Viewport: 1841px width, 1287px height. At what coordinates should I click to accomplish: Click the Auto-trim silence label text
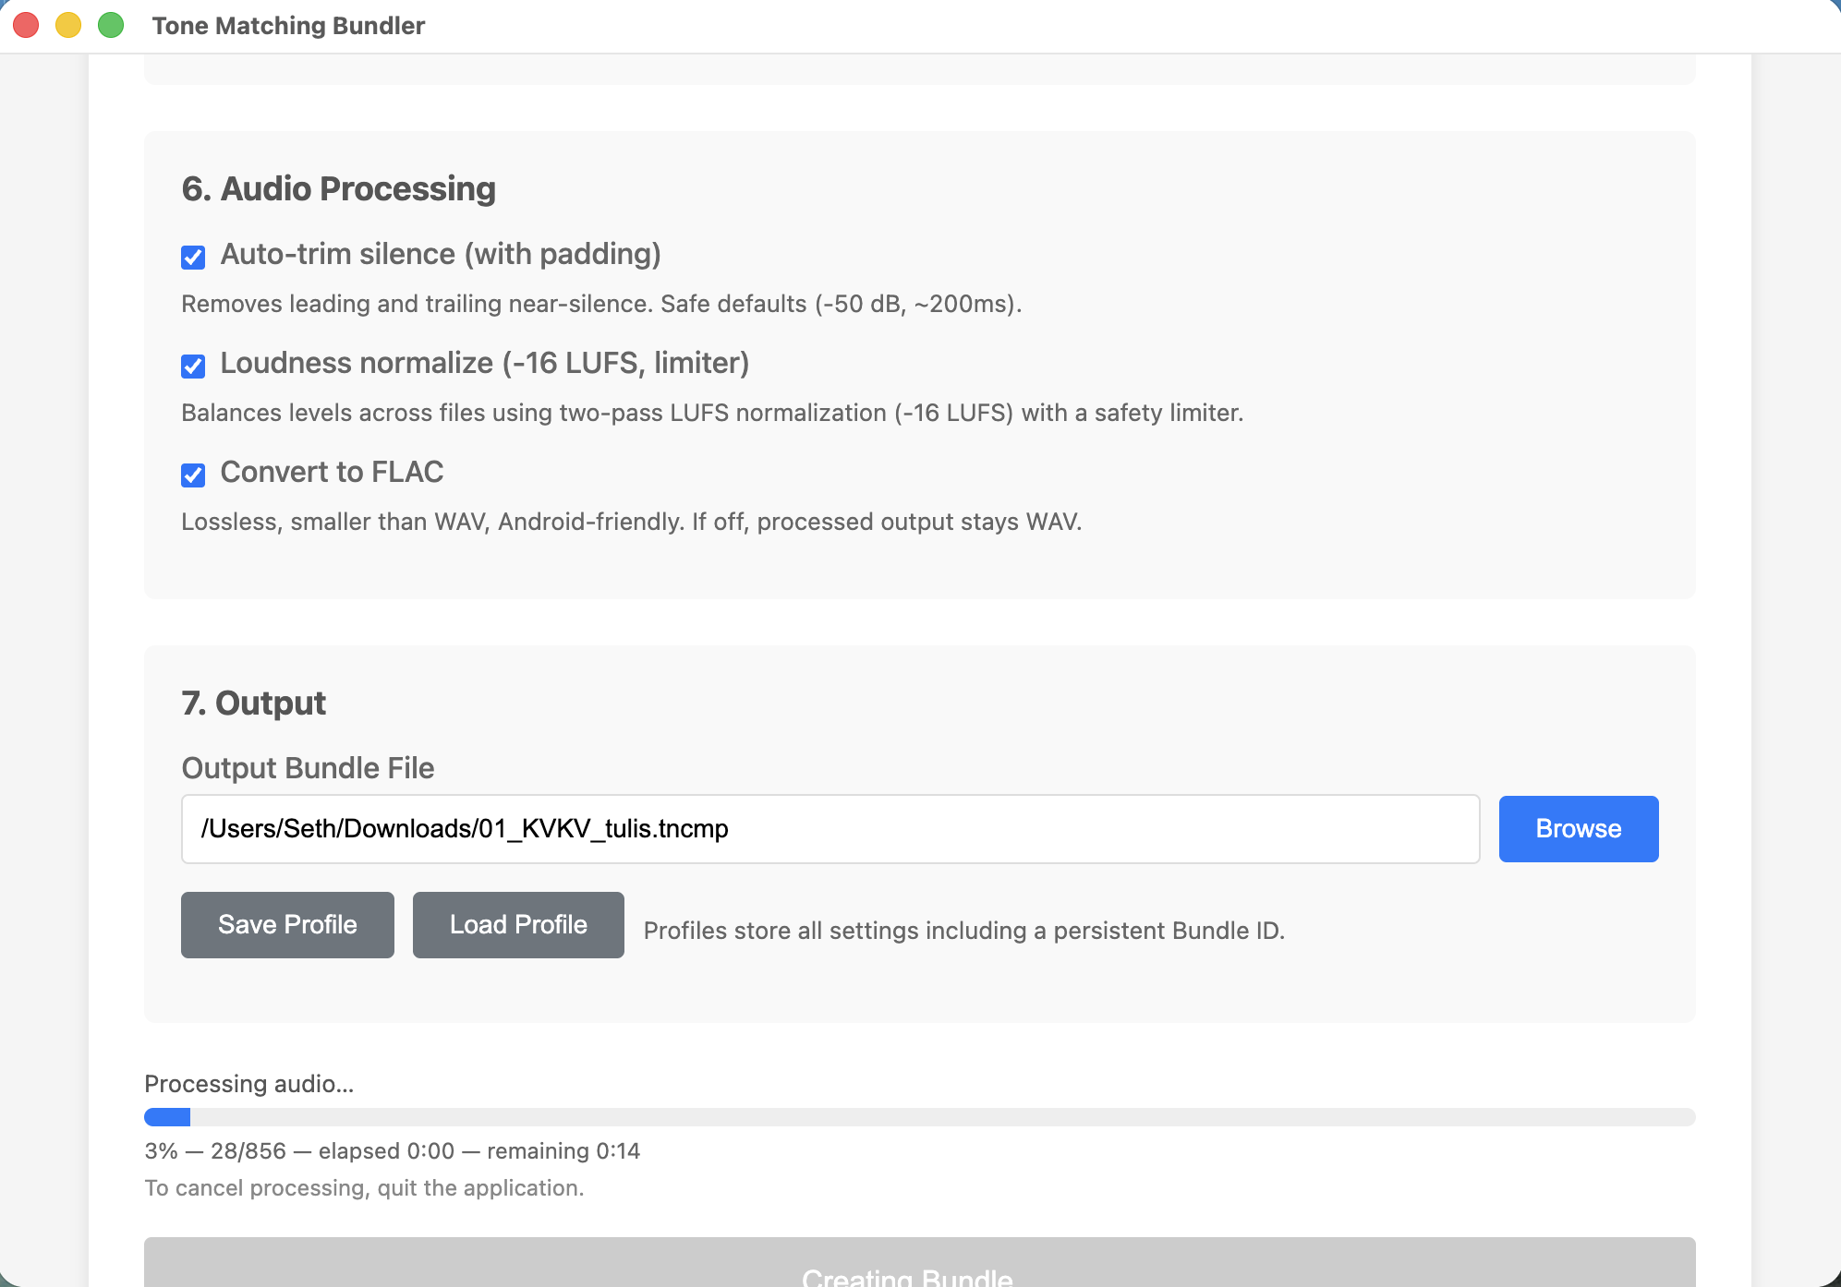(441, 254)
